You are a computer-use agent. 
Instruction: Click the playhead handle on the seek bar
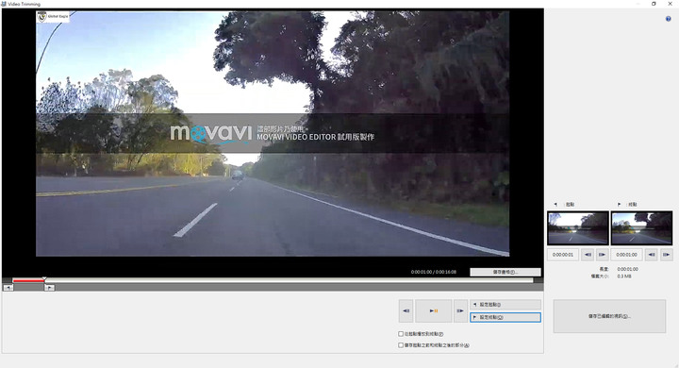[44, 279]
